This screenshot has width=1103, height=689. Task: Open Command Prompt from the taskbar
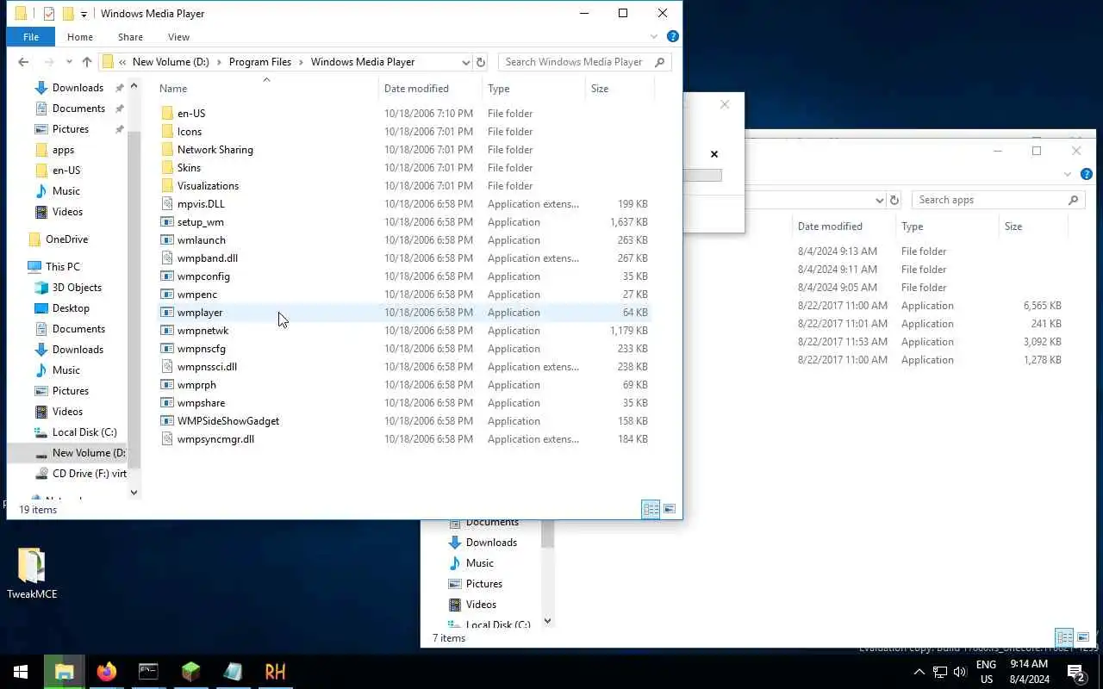pyautogui.click(x=148, y=672)
